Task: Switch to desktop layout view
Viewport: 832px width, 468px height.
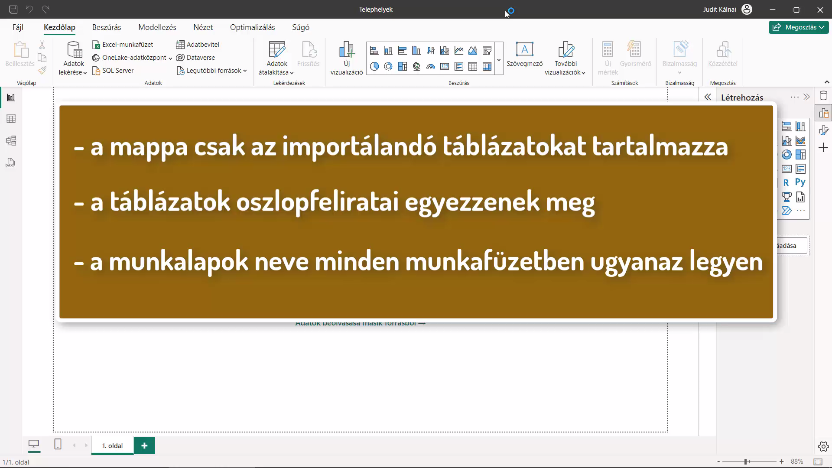Action: (x=34, y=444)
